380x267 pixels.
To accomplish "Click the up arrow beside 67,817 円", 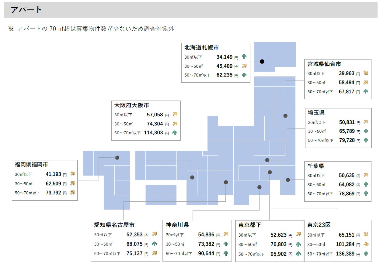I will pyautogui.click(x=366, y=91).
